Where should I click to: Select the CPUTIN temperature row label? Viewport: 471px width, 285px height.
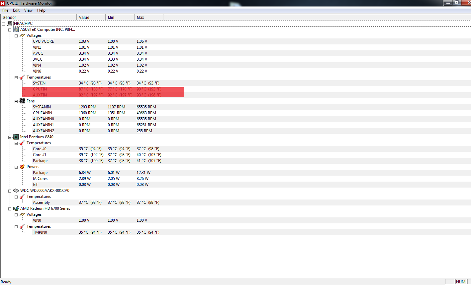(x=40, y=89)
